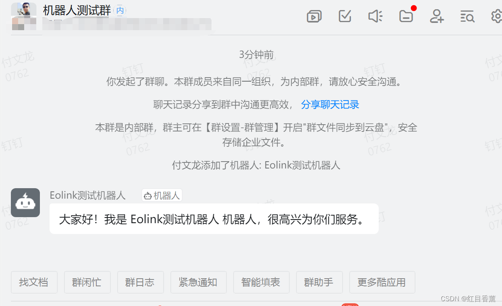Open the 找文档 quick action

pyautogui.click(x=34, y=282)
